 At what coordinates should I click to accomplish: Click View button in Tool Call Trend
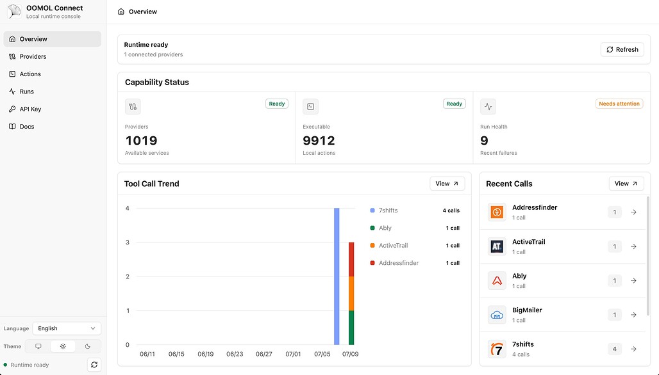[x=447, y=184]
